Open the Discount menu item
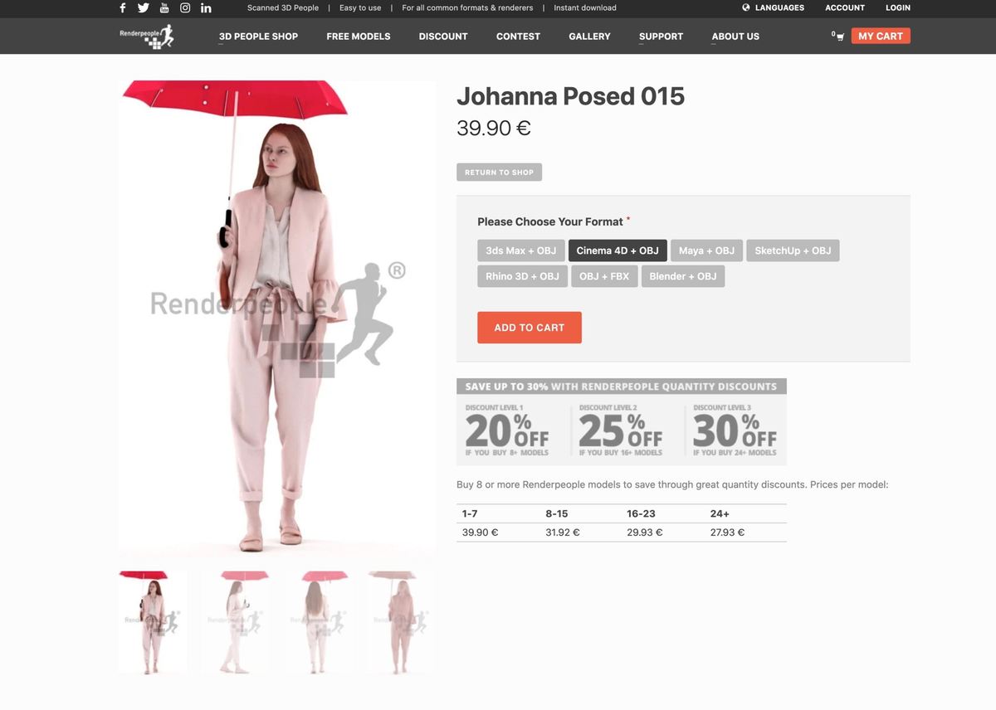996x710 pixels. 443,36
